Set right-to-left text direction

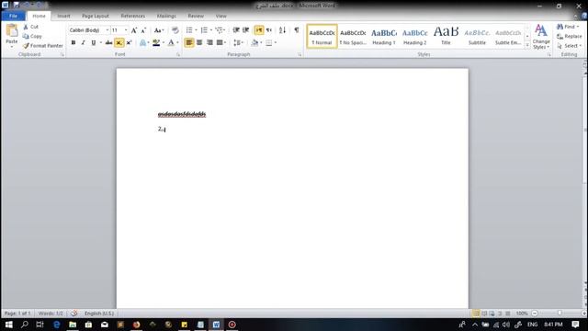pos(269,30)
